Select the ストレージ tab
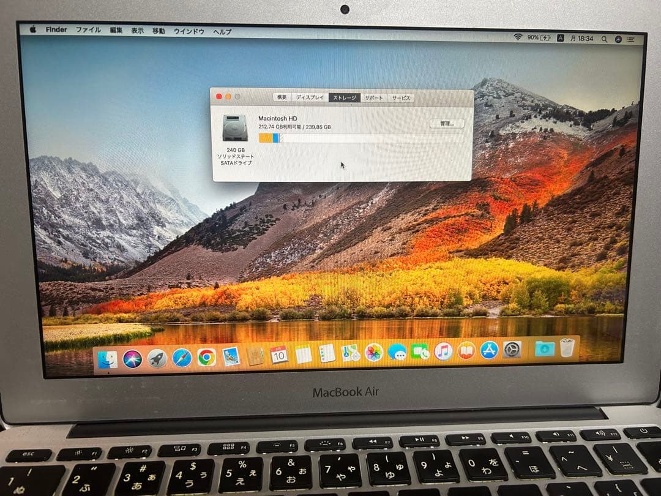The image size is (661, 496). pyautogui.click(x=345, y=97)
